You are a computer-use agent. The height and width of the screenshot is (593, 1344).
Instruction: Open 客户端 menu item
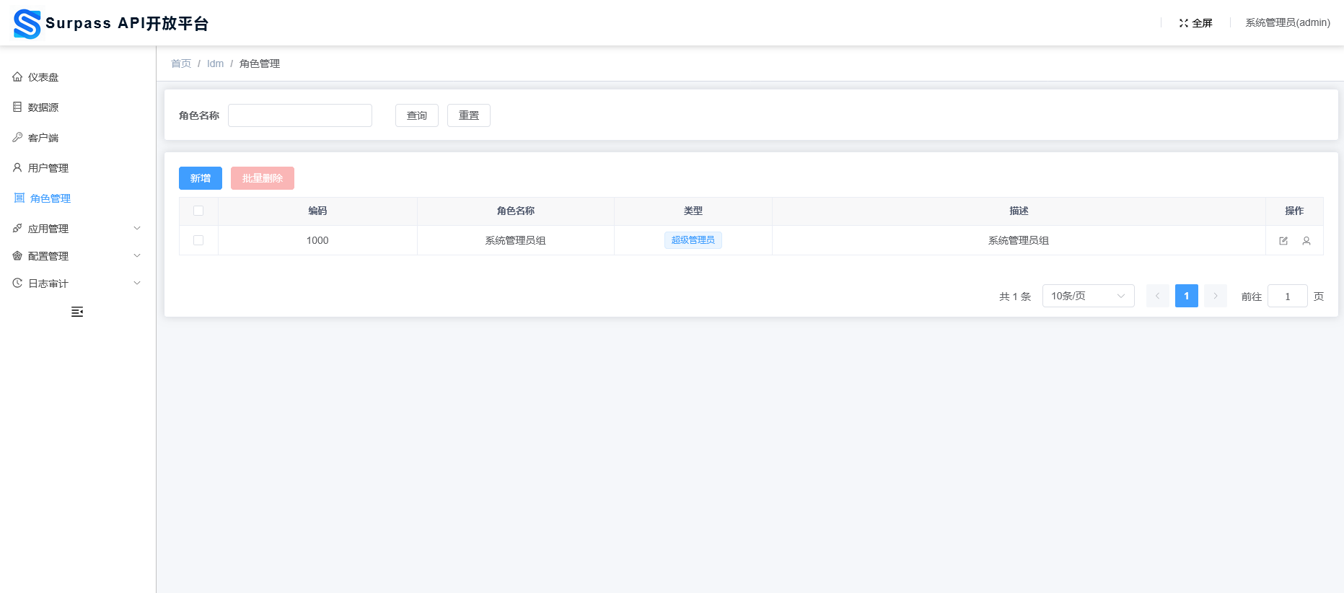78,138
